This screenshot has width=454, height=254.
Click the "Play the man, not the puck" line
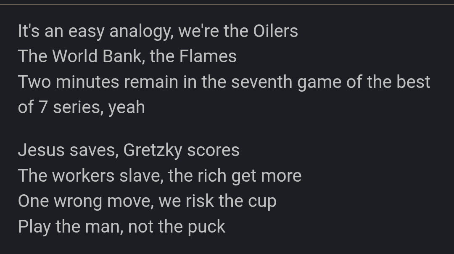pos(121,227)
